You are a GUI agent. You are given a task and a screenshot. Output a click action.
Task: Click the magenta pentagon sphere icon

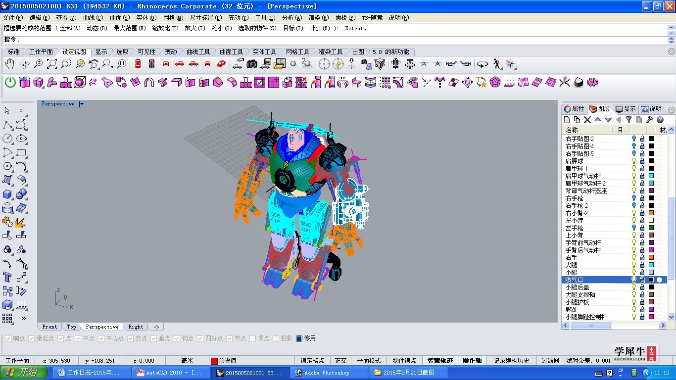(x=495, y=82)
